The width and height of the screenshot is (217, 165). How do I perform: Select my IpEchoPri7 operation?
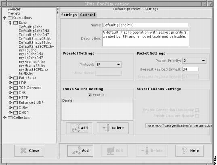click(x=31, y=58)
